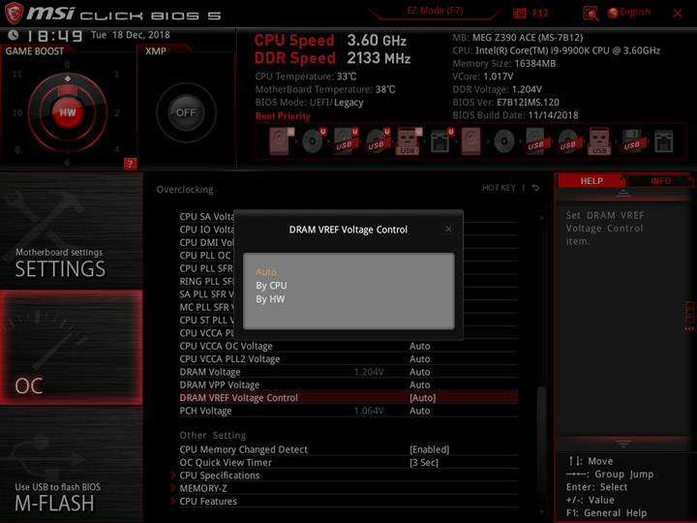Screen dimensions: 697x523
Task: Click the system time 18:49 display
Action: pyautogui.click(x=54, y=36)
